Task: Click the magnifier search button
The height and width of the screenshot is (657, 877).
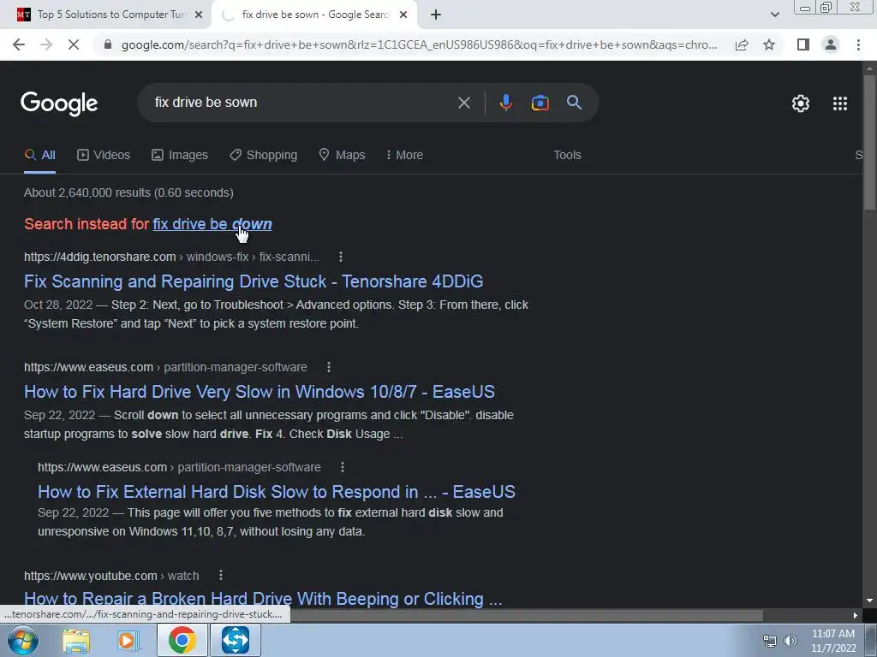Action: pos(574,103)
